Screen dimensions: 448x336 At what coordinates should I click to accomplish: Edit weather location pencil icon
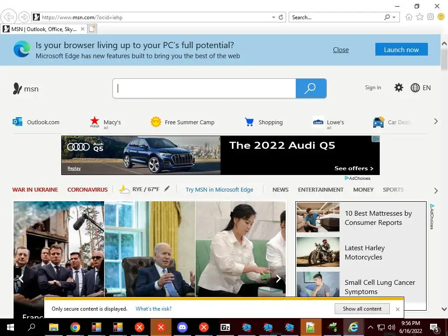click(x=167, y=188)
